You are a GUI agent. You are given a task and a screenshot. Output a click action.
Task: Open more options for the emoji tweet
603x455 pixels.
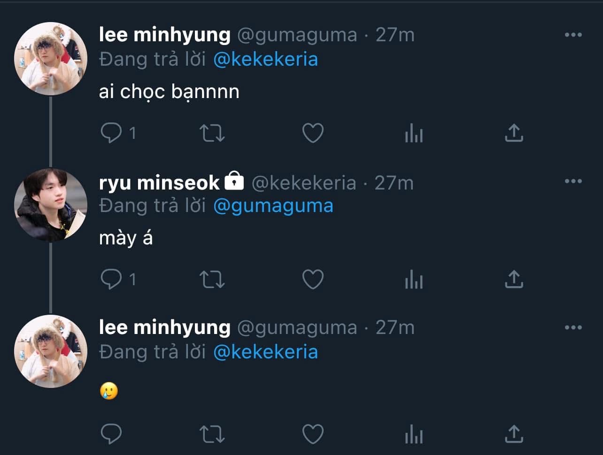[x=573, y=328]
